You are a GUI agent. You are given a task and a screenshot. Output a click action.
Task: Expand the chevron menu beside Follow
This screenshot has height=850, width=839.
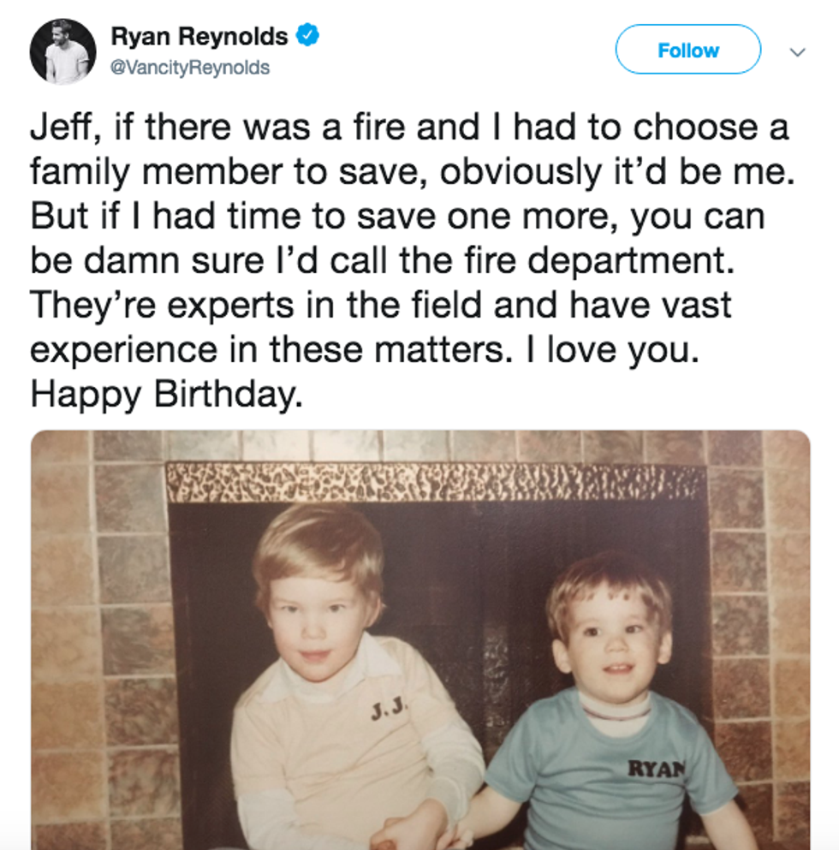(x=797, y=52)
